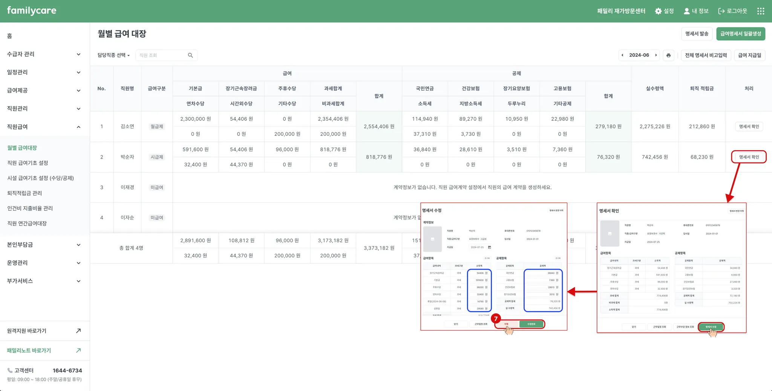Viewport: 772px width, 391px height.
Task: Go to previous month from 2024-06
Action: coord(622,55)
